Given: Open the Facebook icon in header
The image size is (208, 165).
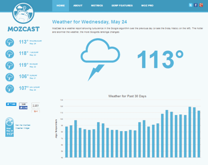Looking at the screenshot, I should (196, 5).
